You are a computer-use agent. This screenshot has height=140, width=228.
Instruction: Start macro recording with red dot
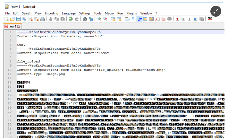tap(177, 19)
